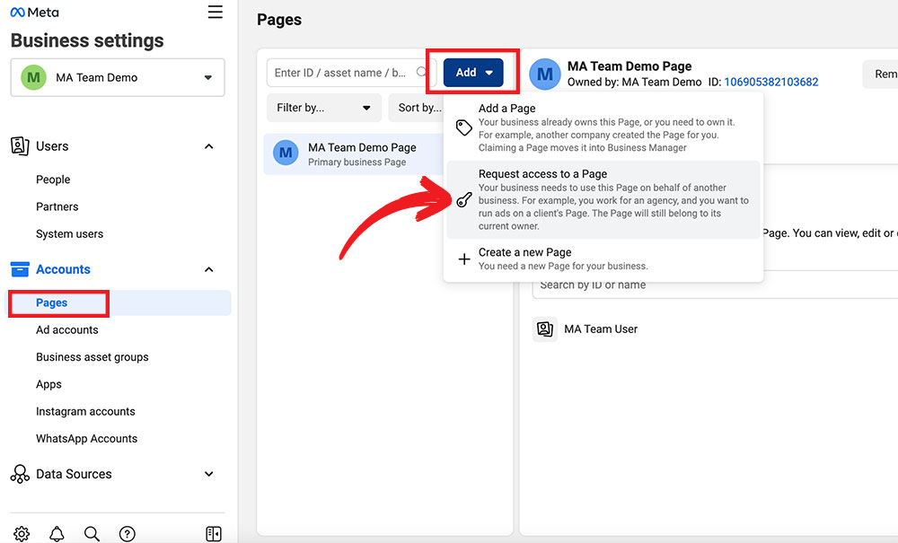Click the collapse sidebar panel icon
This screenshot has height=543, width=898.
pos(213,534)
